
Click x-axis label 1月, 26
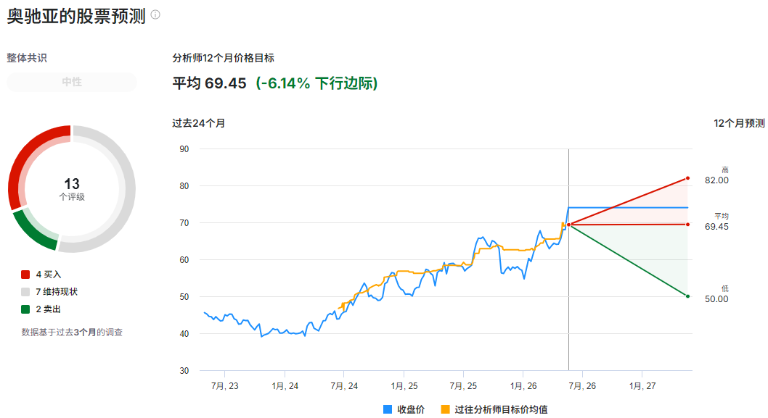pos(523,386)
